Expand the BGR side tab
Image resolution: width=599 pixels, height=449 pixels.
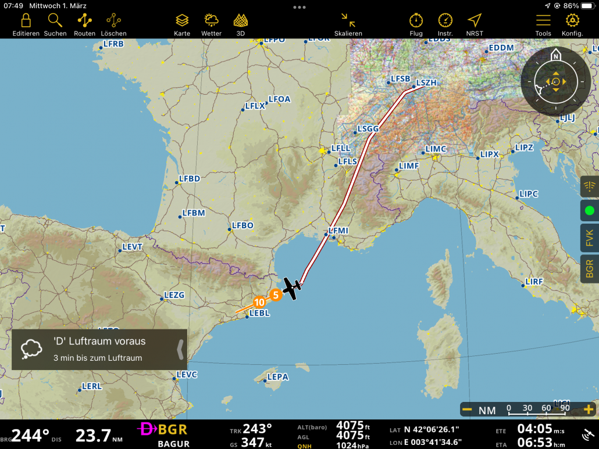[590, 269]
